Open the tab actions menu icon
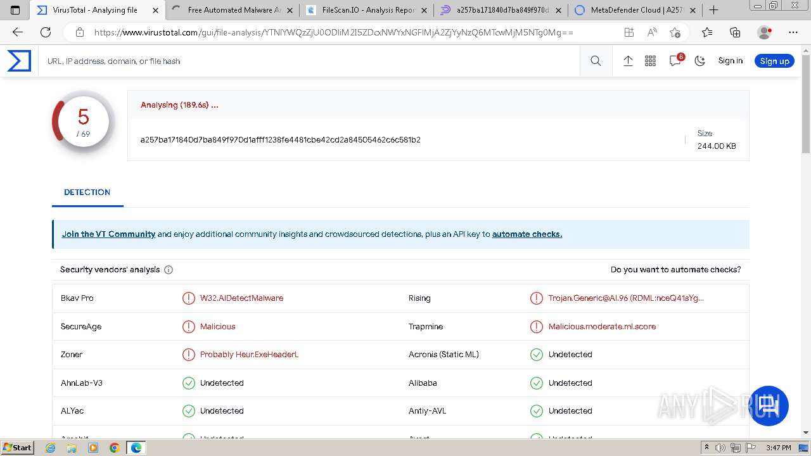Image resolution: width=811 pixels, height=456 pixels. pos(15,10)
